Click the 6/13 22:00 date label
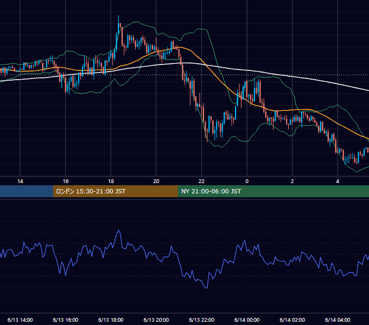Image resolution: width=369 pixels, height=325 pixels. click(x=201, y=320)
